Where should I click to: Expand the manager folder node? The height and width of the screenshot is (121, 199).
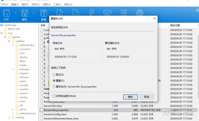(x=13, y=69)
